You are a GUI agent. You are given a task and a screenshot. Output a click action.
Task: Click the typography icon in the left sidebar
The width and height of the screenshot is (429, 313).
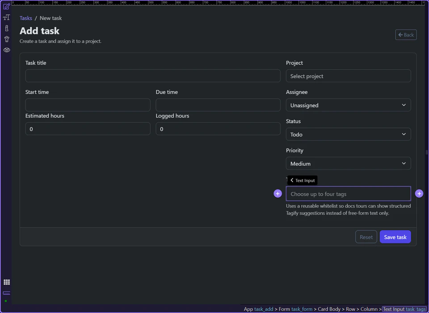[x=6, y=17]
